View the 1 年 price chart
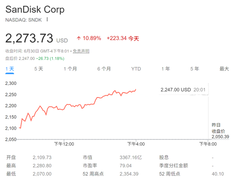 pos(166,69)
